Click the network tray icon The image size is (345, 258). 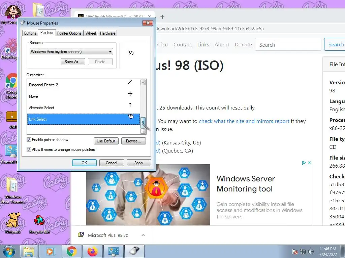(303, 252)
